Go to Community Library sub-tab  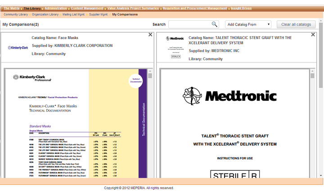pos(16,14)
